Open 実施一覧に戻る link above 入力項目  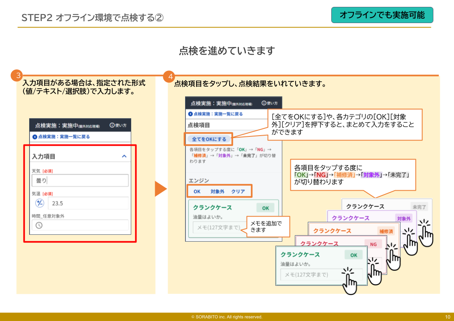pos(61,137)
